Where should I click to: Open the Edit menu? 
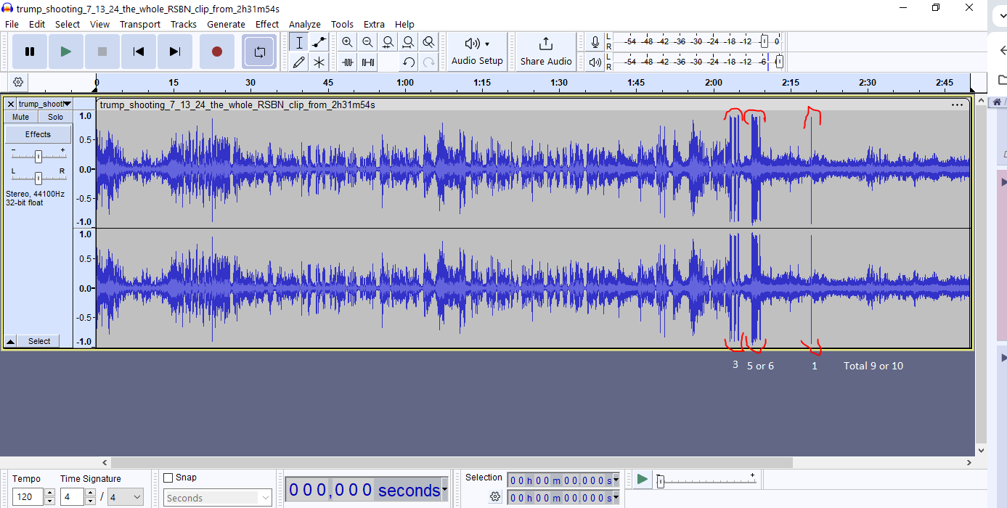tap(37, 24)
